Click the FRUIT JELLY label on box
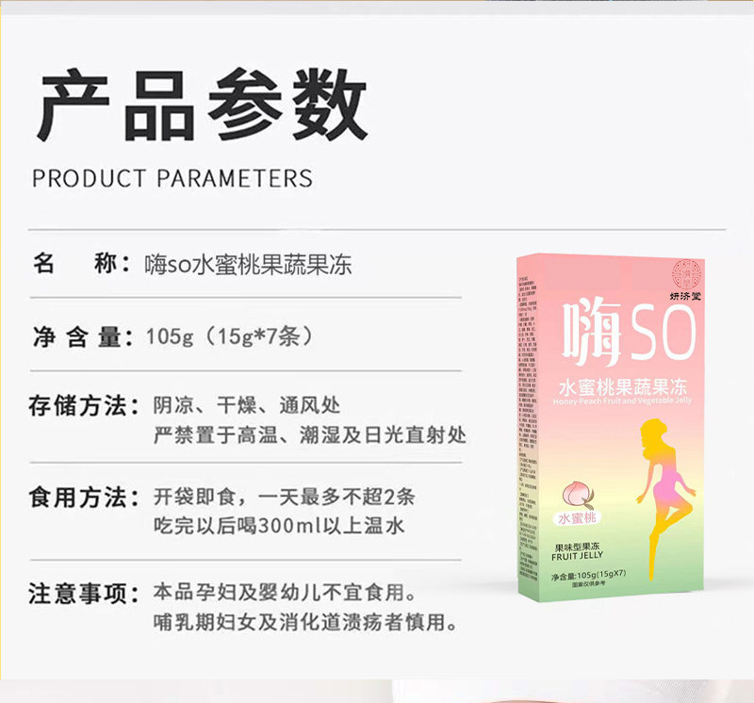The height and width of the screenshot is (703, 754). 577,556
